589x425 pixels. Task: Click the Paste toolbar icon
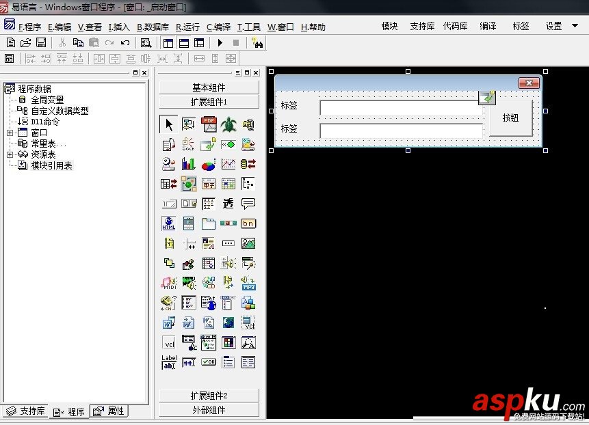tap(94, 43)
